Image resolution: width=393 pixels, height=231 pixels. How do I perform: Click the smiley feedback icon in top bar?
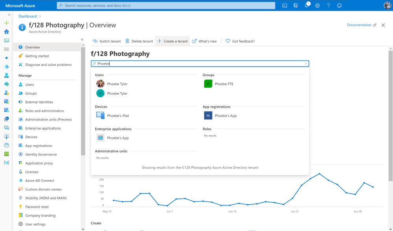point(339,5)
